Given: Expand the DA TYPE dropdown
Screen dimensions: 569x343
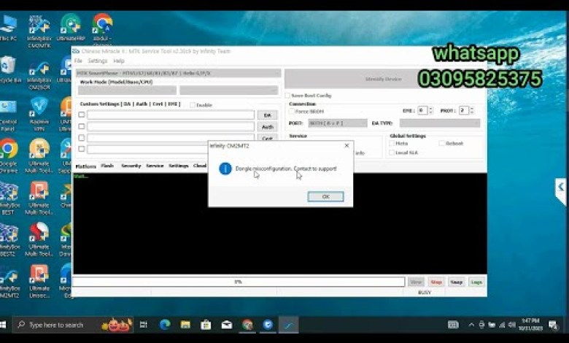Looking at the screenshot, I should click(x=439, y=123).
